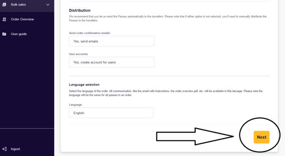Screen dimensions: 285x156
Task: Open the Bulk sales menu item
Action: coord(18,5)
